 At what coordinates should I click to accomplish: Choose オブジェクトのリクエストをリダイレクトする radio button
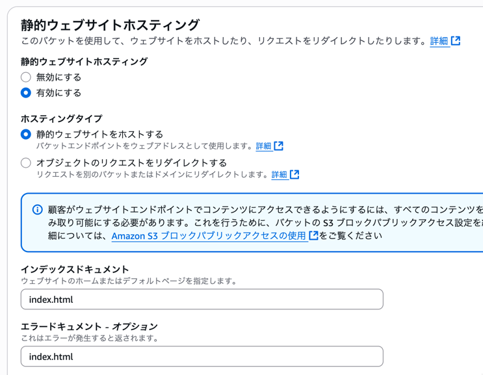(26, 163)
